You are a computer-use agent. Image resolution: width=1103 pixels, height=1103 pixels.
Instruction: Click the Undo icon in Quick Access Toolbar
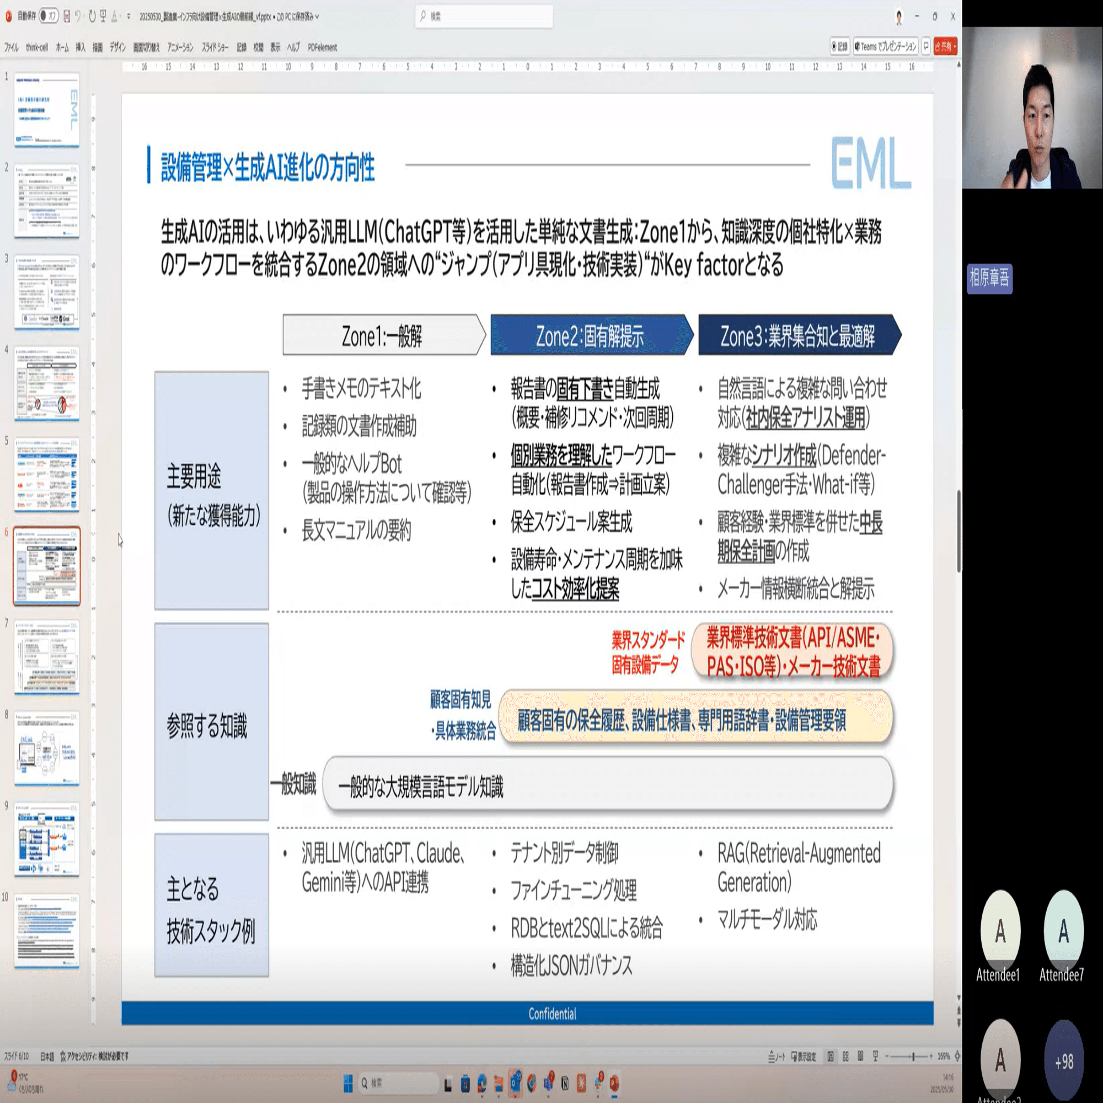click(78, 17)
